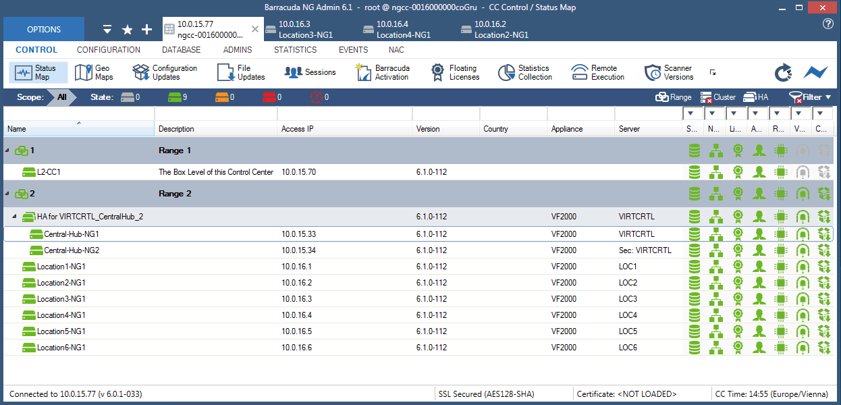Collapse HA for VIRTCRTL_CentralHub_2
Viewport: 841px width, 405px height.
coord(15,217)
